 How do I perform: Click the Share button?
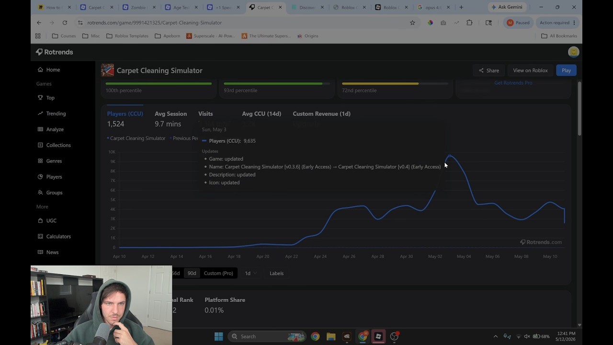[x=489, y=70]
